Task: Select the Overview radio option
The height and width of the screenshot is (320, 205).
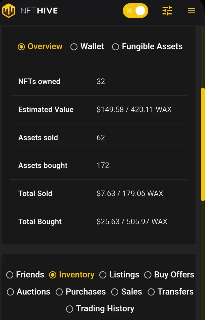Action: (x=40, y=47)
